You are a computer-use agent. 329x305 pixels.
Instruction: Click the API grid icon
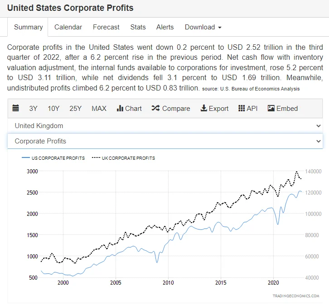point(242,109)
